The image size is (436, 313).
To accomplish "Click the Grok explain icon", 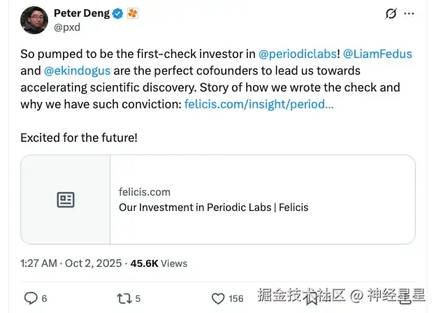I will point(391,13).
